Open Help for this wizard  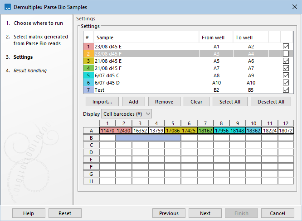[x=29, y=213]
